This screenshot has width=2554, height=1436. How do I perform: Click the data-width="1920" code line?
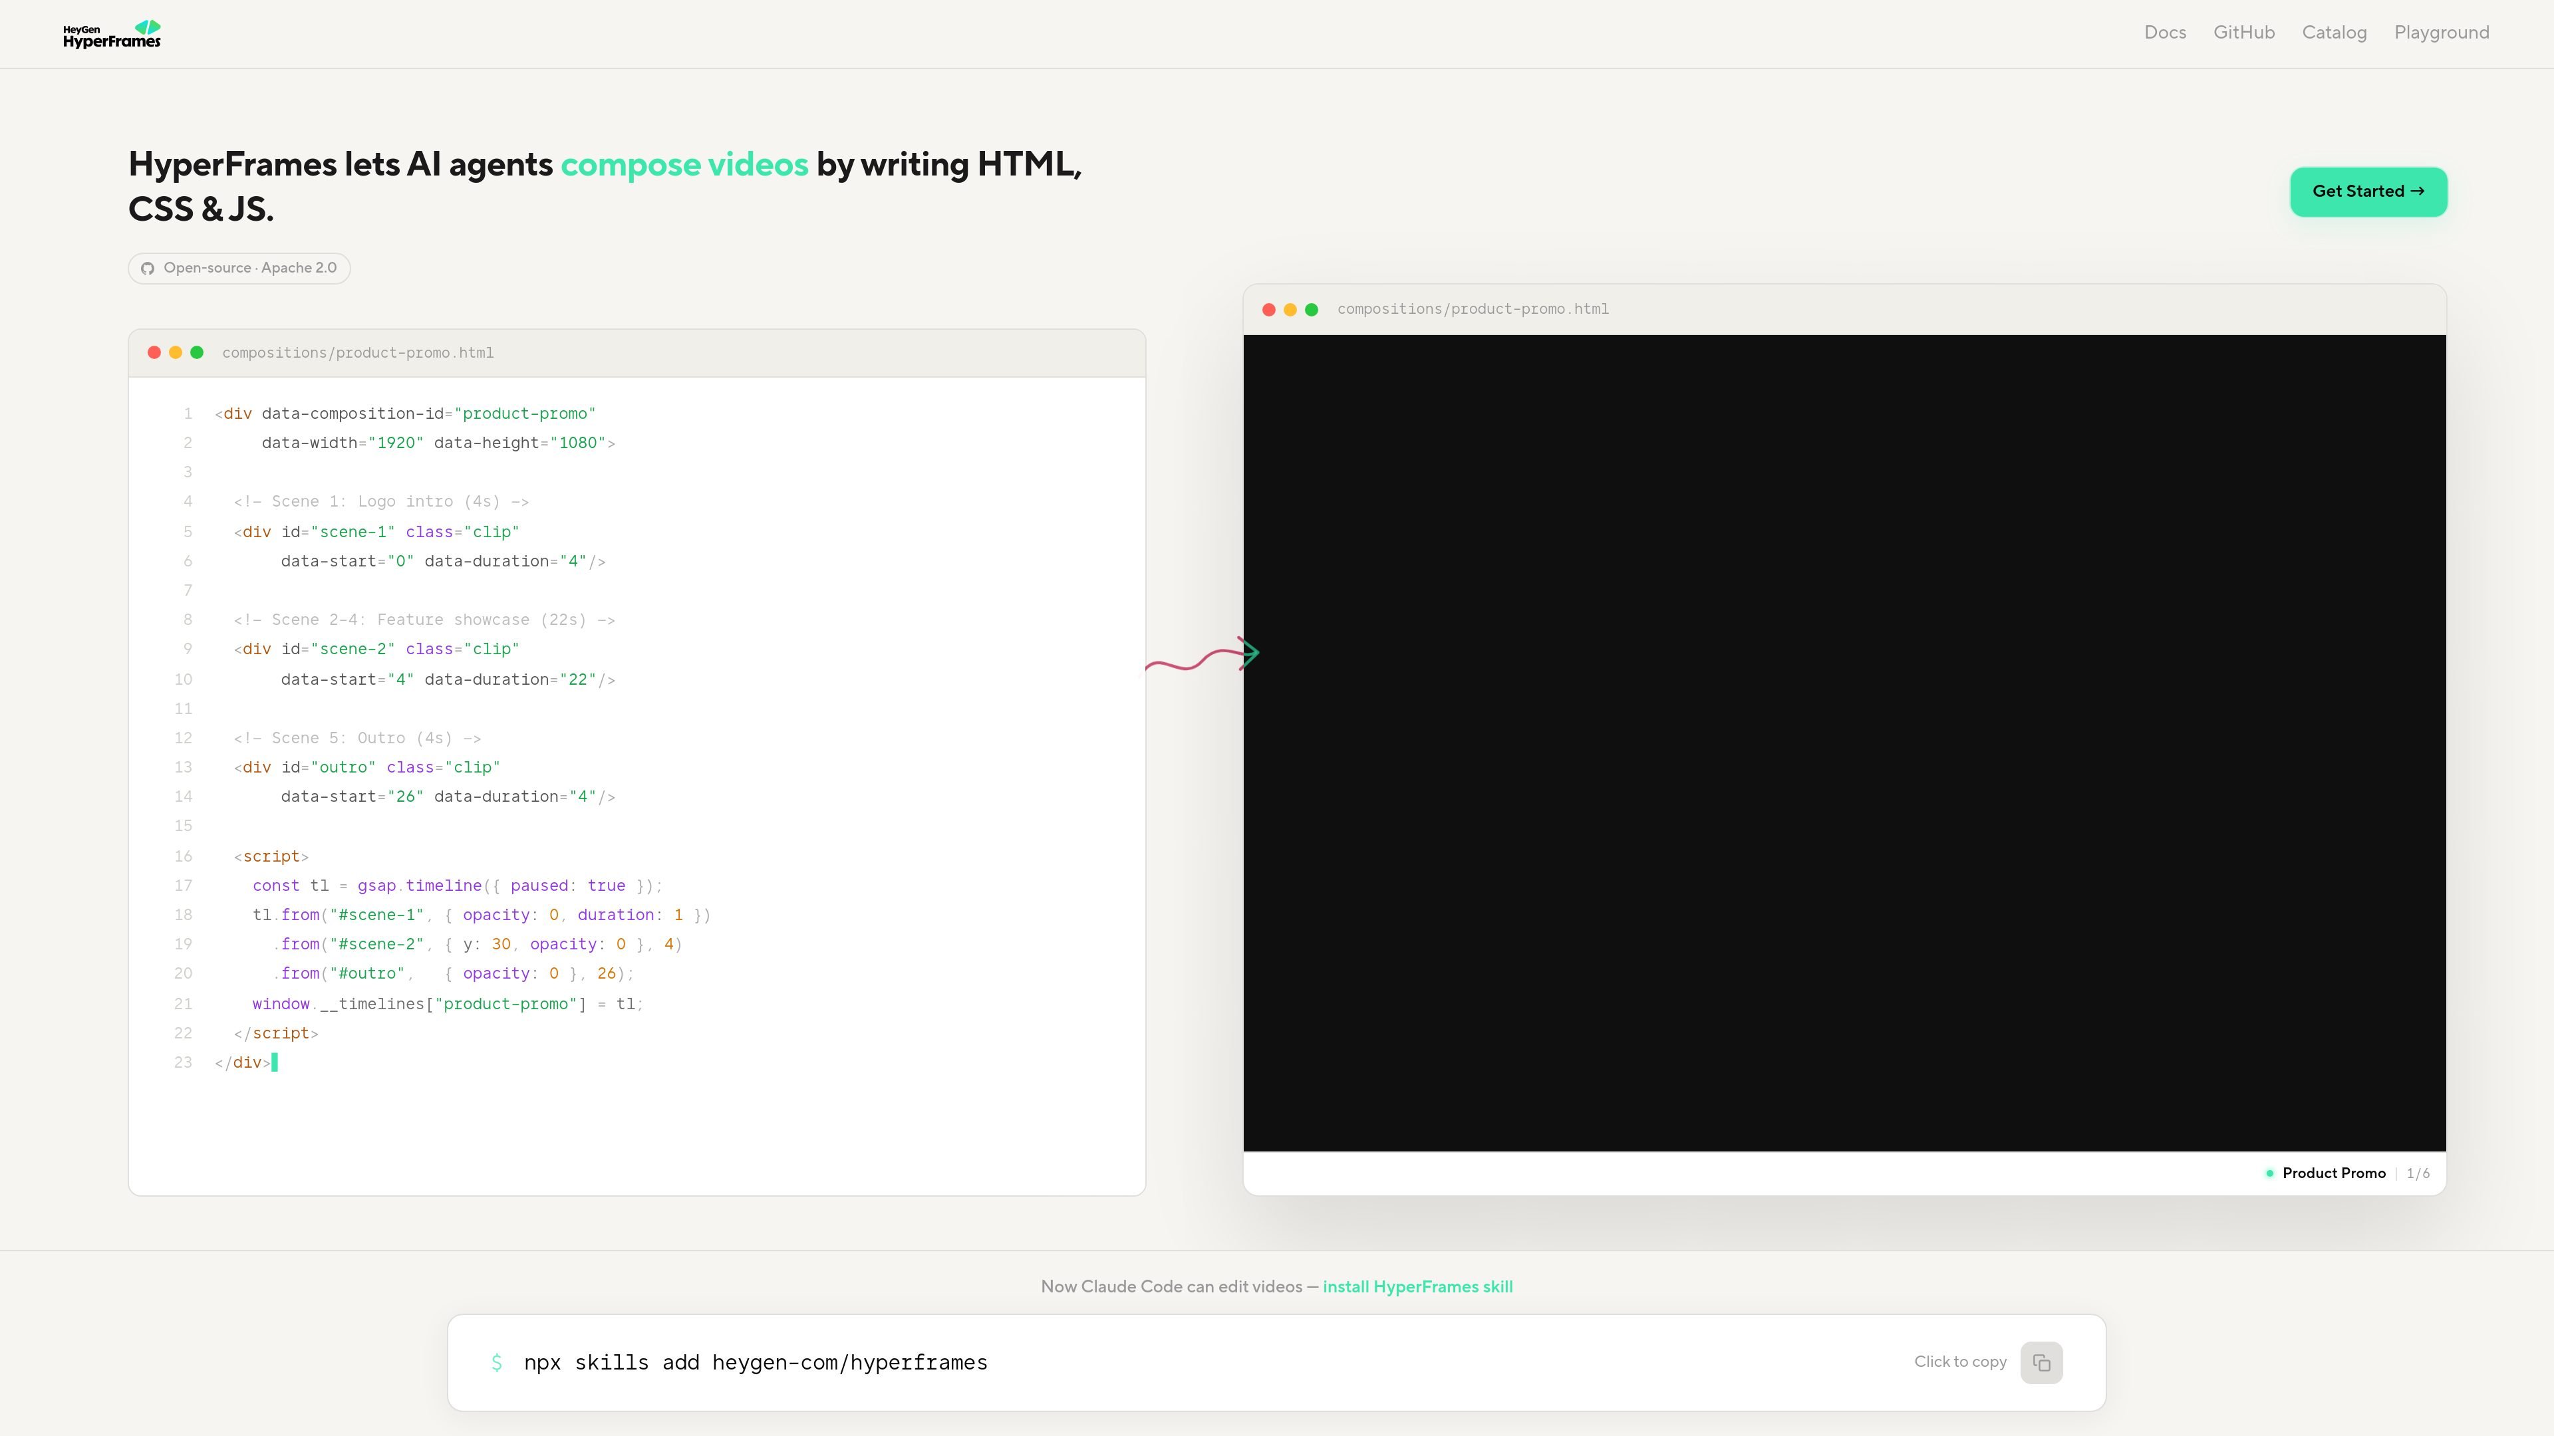[x=438, y=443]
